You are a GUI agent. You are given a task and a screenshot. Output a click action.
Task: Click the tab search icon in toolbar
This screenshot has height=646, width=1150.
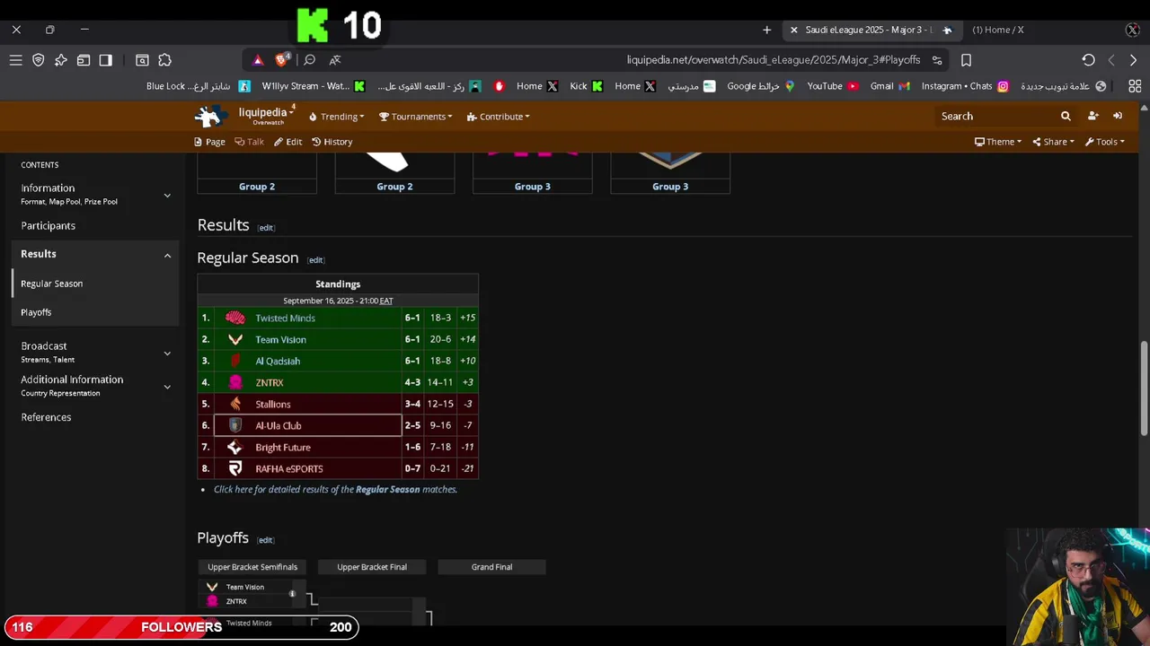pos(142,60)
